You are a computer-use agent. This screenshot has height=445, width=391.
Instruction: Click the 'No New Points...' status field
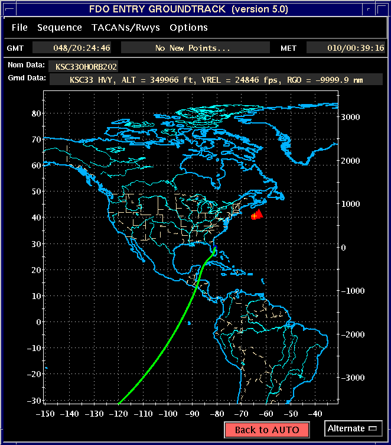pyautogui.click(x=195, y=48)
